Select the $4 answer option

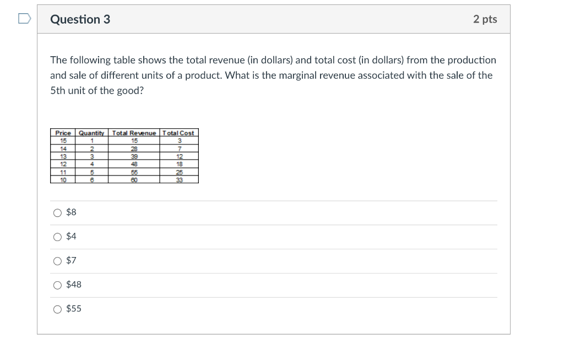click(57, 237)
